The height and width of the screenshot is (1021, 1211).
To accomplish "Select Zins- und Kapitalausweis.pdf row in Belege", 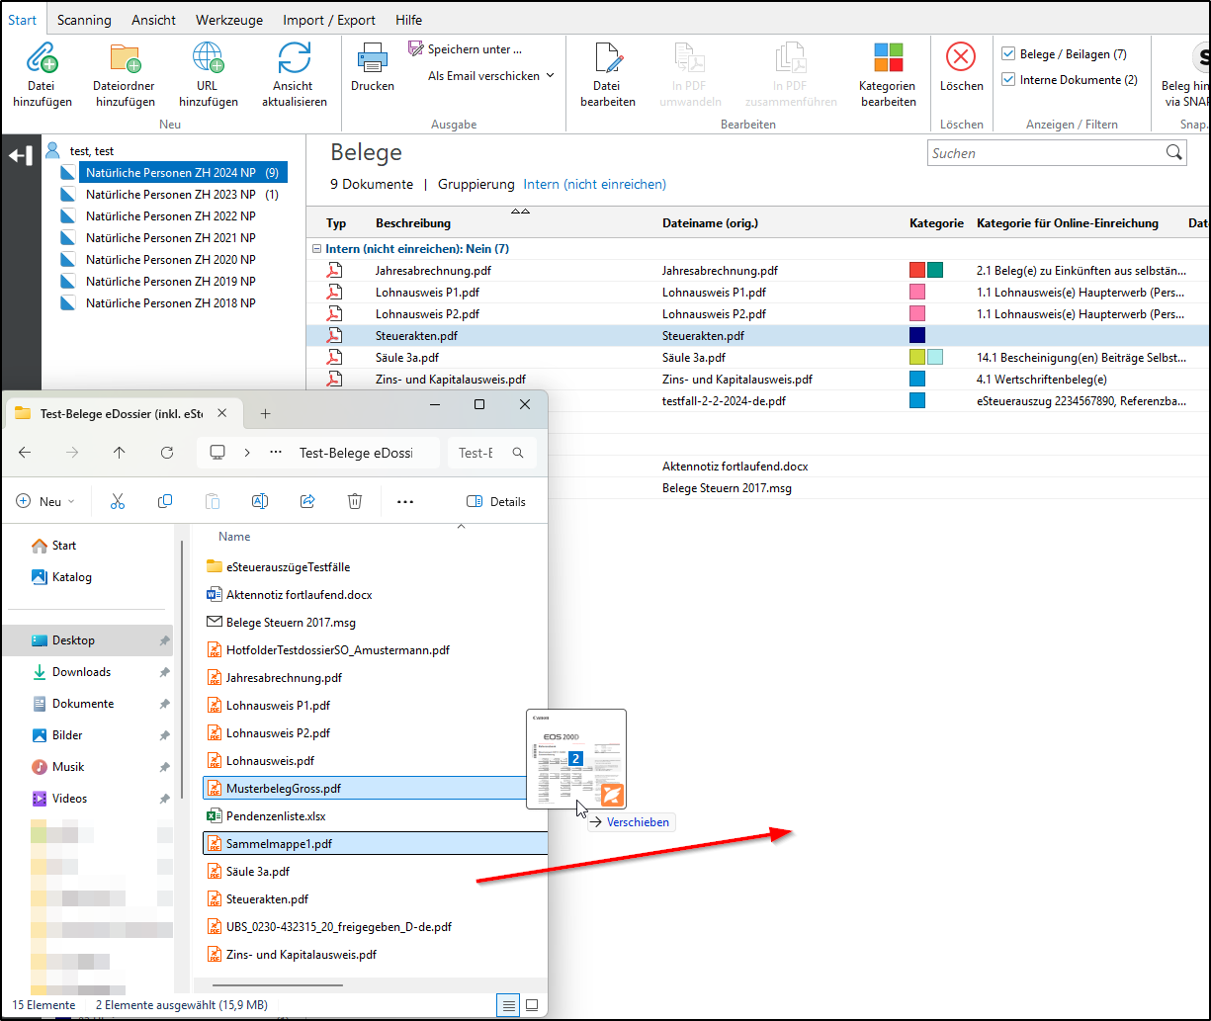I will [x=756, y=379].
